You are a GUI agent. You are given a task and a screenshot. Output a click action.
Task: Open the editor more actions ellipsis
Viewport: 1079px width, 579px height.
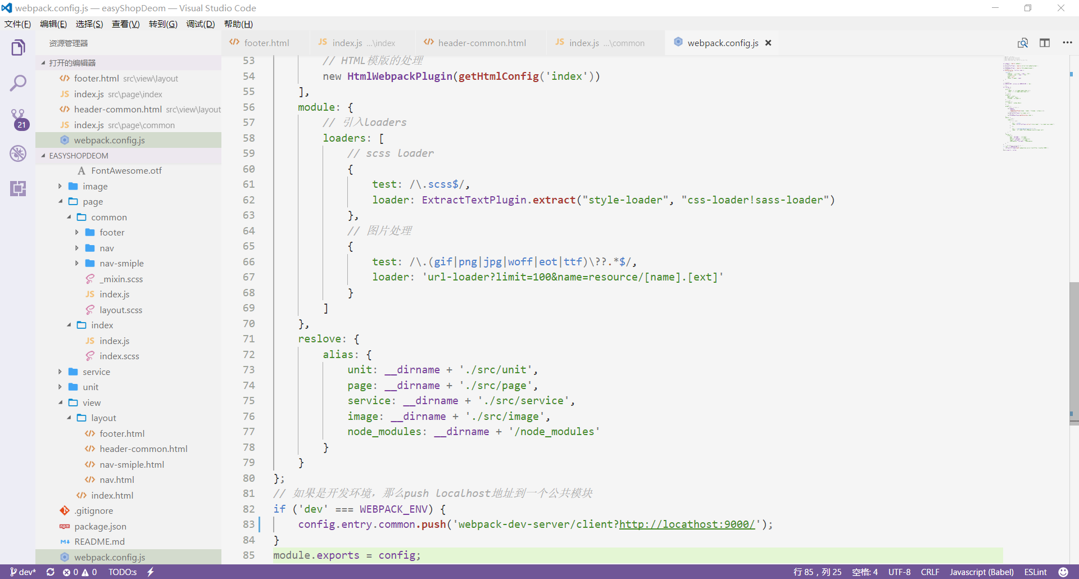tap(1067, 43)
